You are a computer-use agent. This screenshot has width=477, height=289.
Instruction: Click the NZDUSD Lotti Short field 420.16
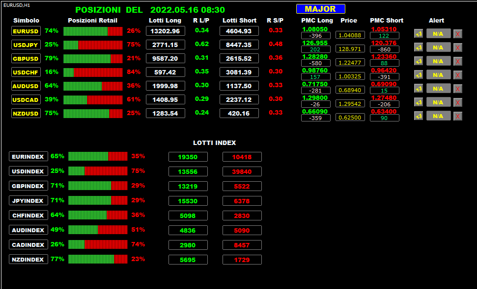(x=239, y=114)
